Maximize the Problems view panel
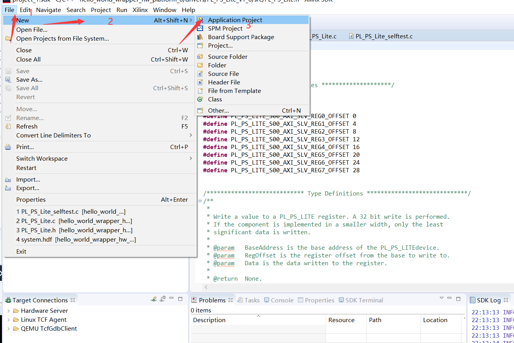 458,299
